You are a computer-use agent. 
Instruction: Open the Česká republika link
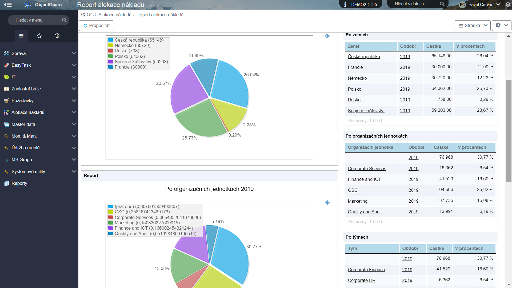pyautogui.click(x=364, y=57)
